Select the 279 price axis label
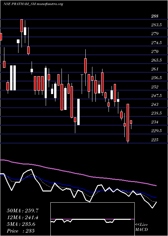 (x=155, y=34)
